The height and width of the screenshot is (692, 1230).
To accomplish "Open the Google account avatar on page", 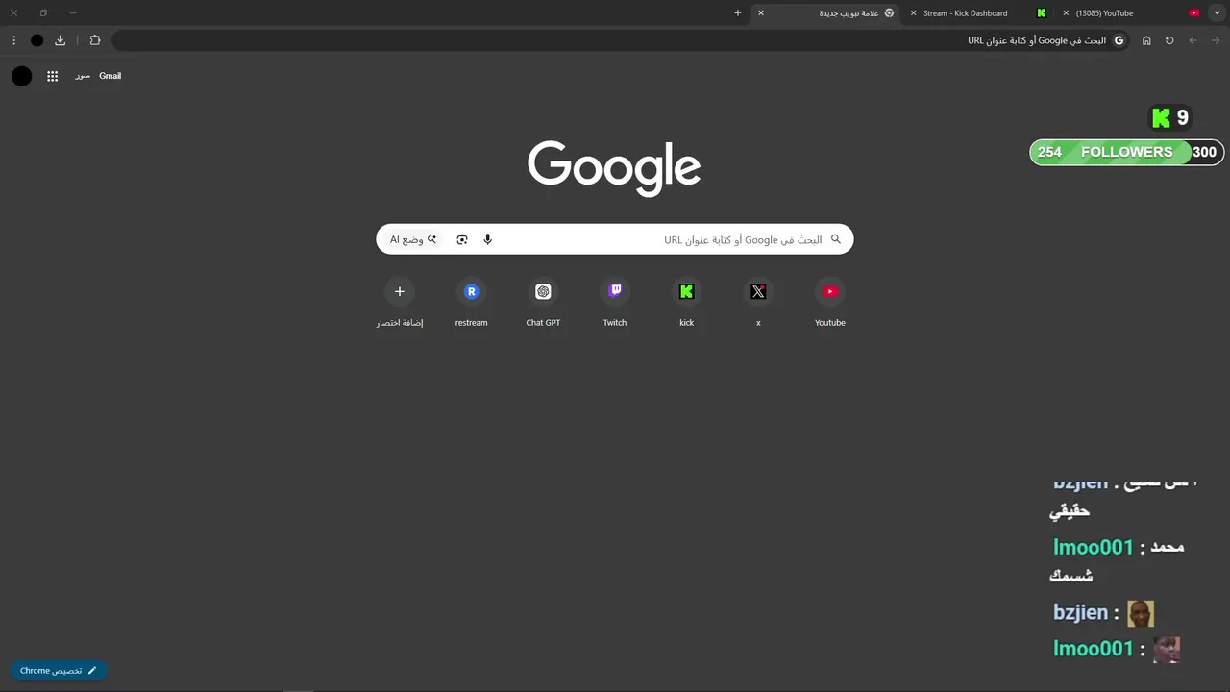I will 22,76.
